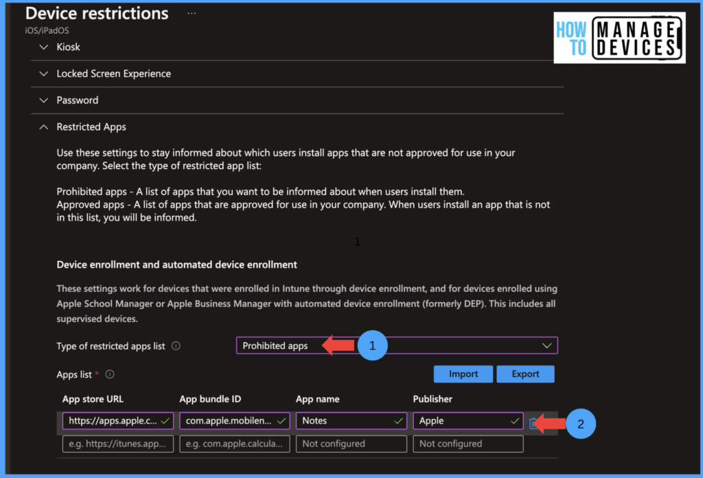
Task: Collapse the Restricted Apps section chevron
Action: pyautogui.click(x=43, y=127)
